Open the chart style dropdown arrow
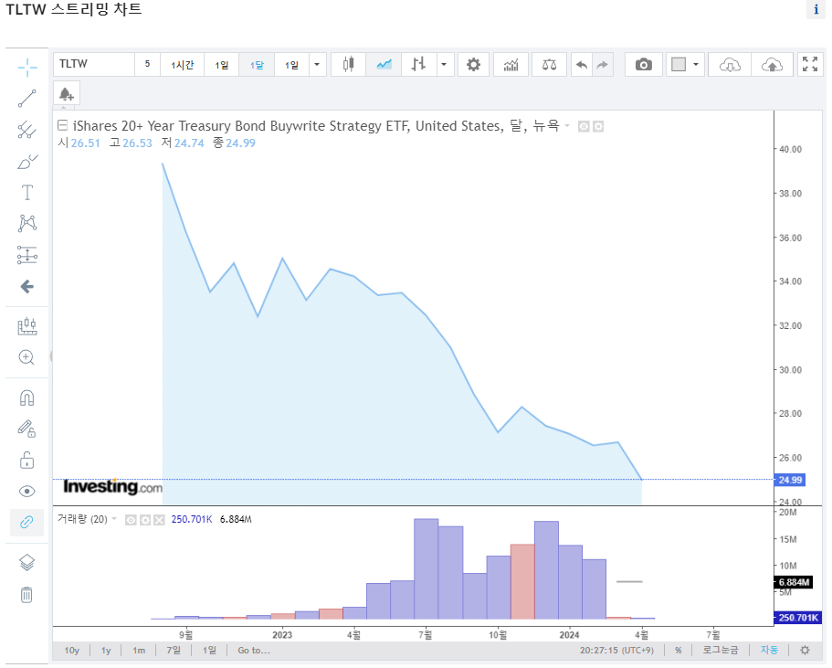This screenshot has width=832, height=668. coord(445,64)
